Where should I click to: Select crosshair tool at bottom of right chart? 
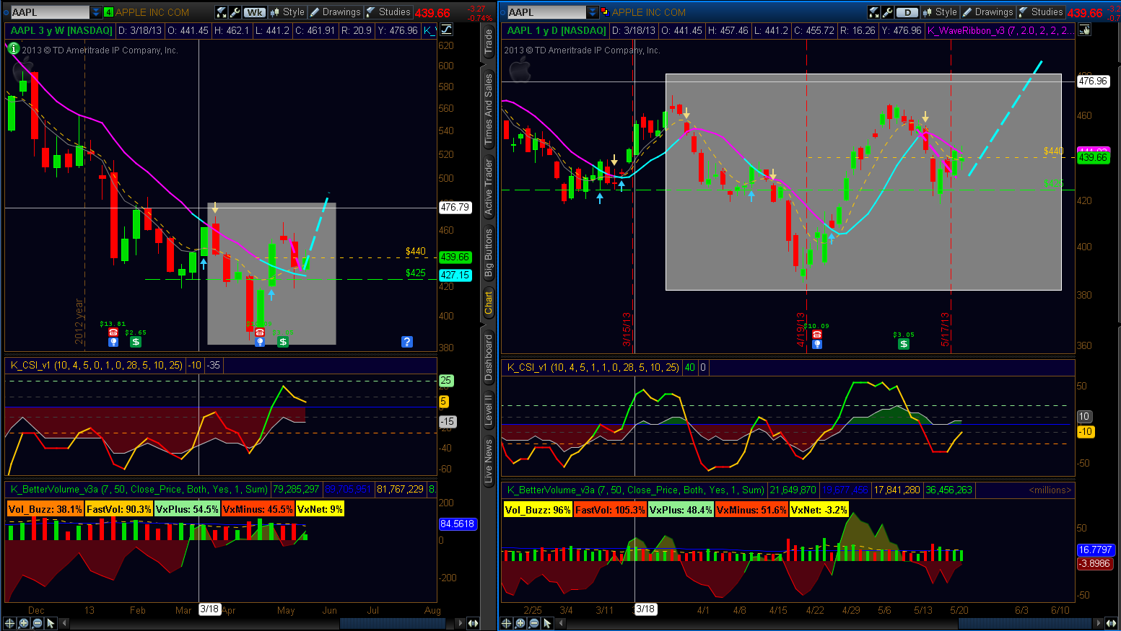point(507,623)
